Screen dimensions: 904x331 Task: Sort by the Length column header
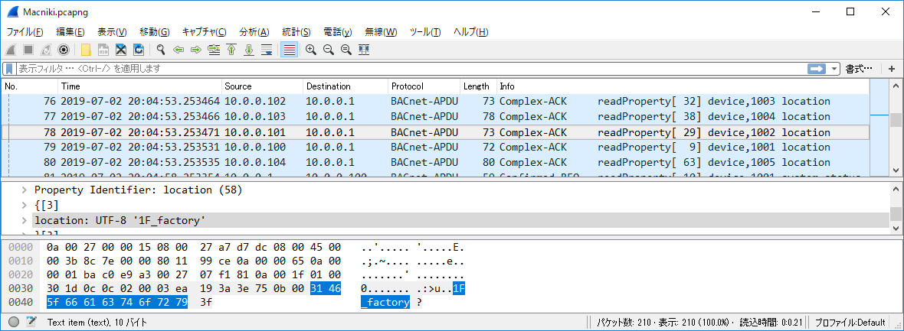(x=478, y=86)
